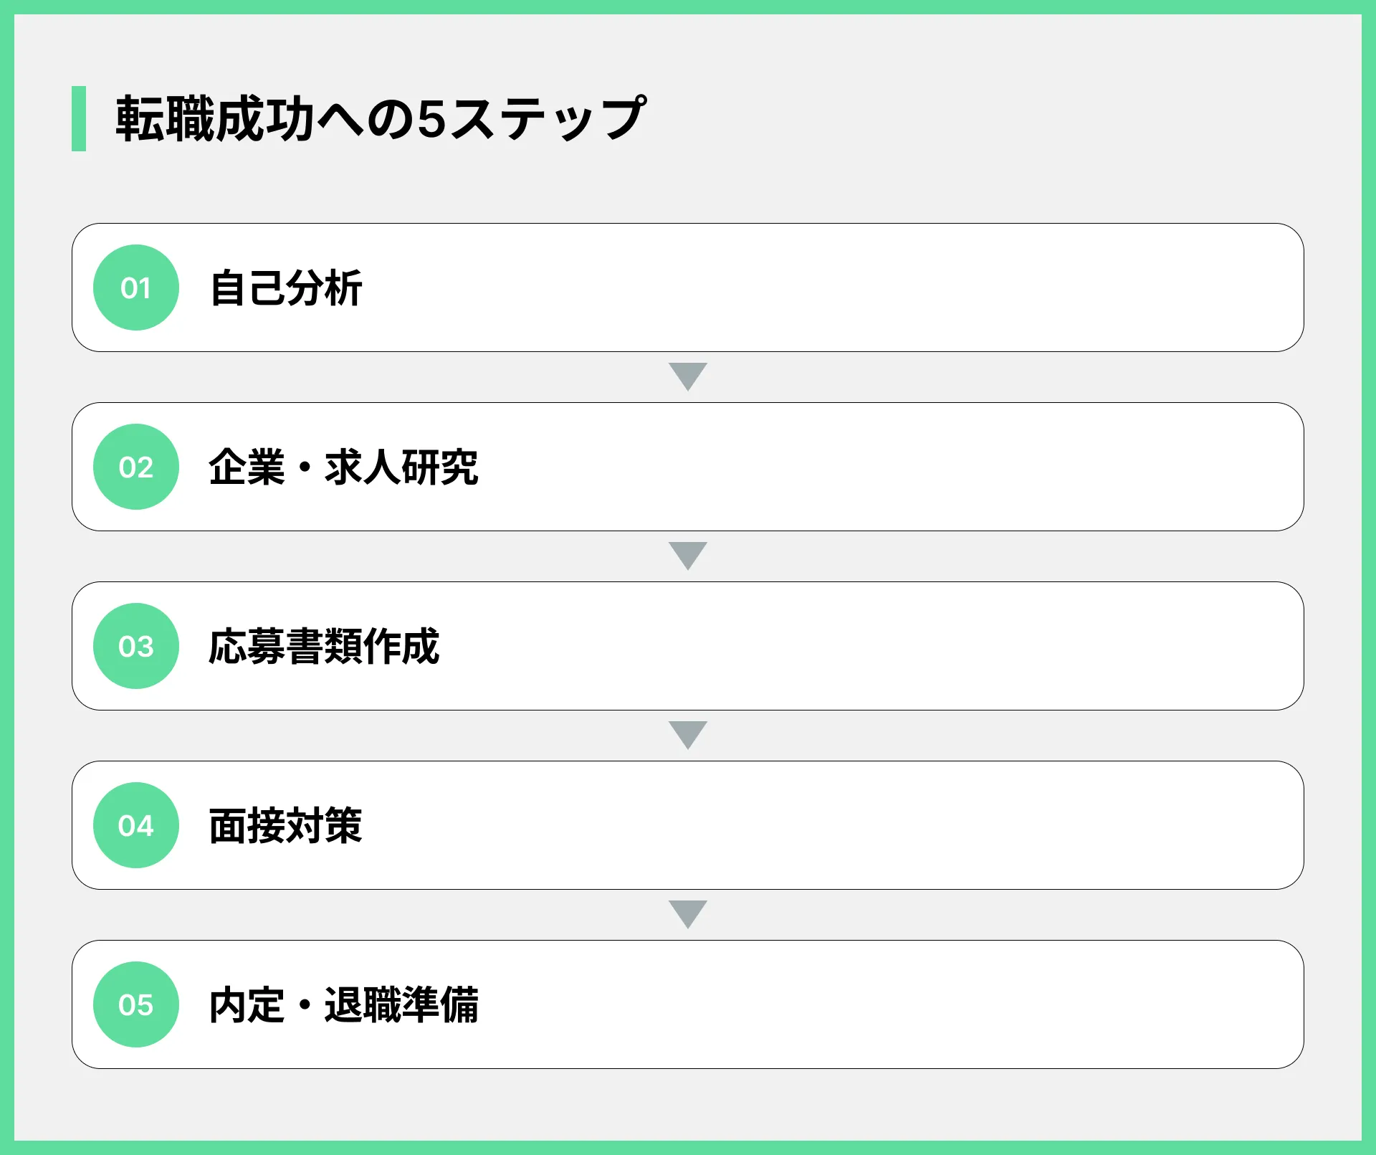Click the 転職成功への5ステップ heading

click(381, 118)
